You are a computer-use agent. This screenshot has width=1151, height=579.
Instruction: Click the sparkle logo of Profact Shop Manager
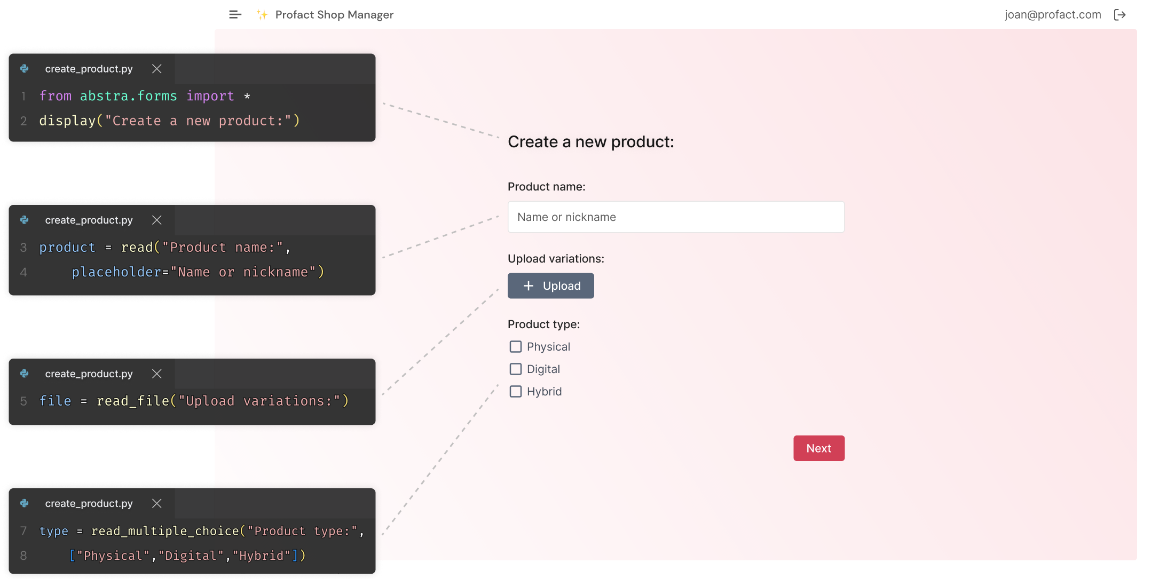click(262, 14)
